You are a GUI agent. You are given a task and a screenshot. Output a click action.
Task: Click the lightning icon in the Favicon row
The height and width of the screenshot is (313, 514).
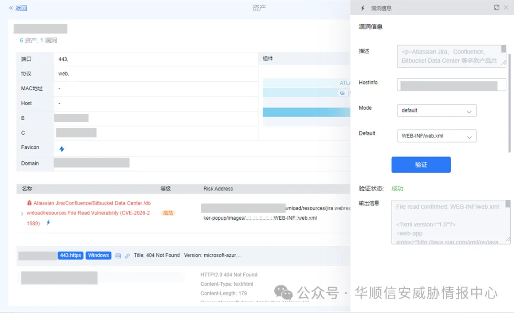tap(61, 149)
